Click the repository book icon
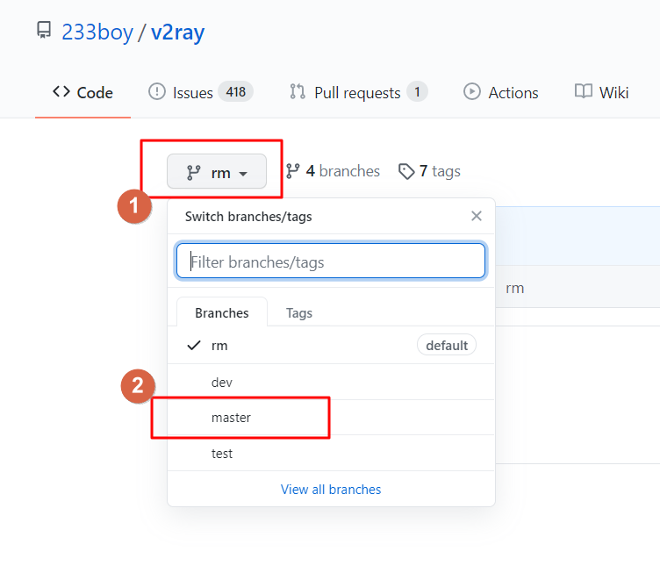Image resolution: width=660 pixels, height=573 pixels. (x=43, y=32)
